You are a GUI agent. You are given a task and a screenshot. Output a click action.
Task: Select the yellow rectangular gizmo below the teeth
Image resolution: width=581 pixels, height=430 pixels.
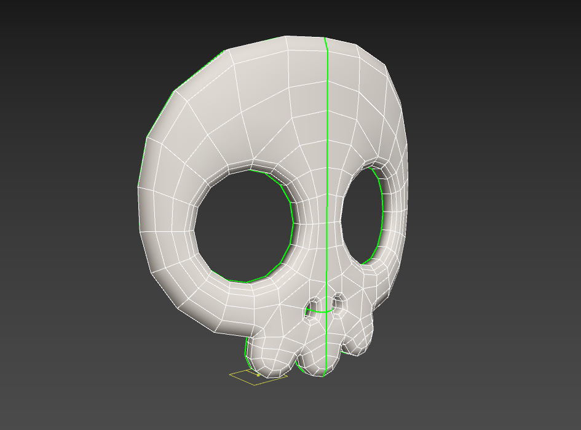[x=258, y=375]
